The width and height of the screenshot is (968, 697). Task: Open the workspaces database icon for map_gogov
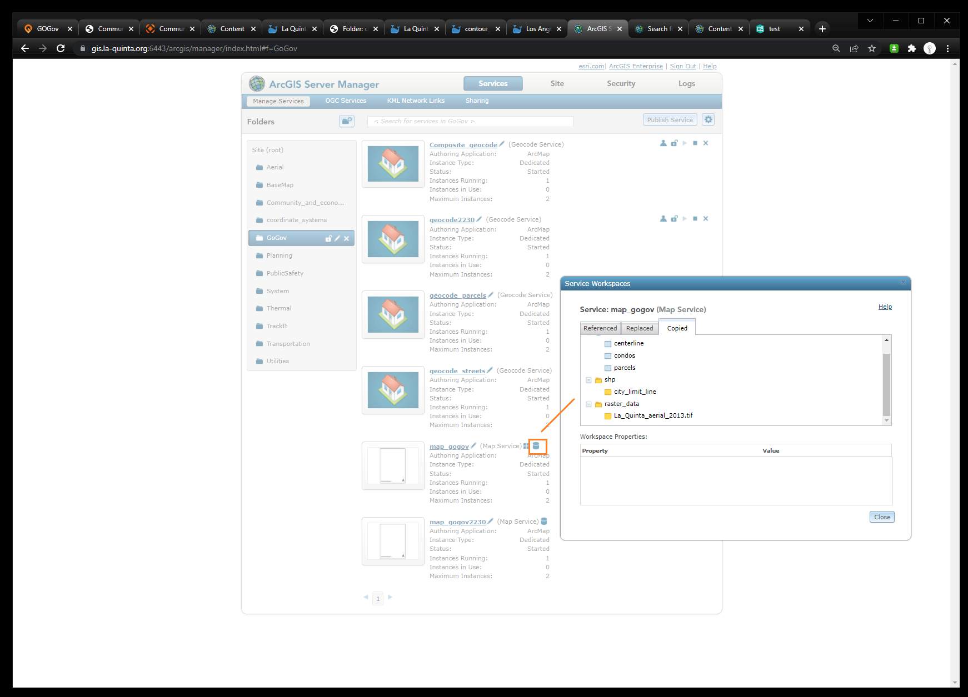click(x=536, y=446)
